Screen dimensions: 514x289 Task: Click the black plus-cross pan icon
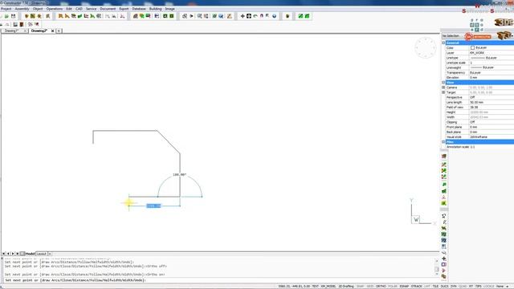point(243,16)
